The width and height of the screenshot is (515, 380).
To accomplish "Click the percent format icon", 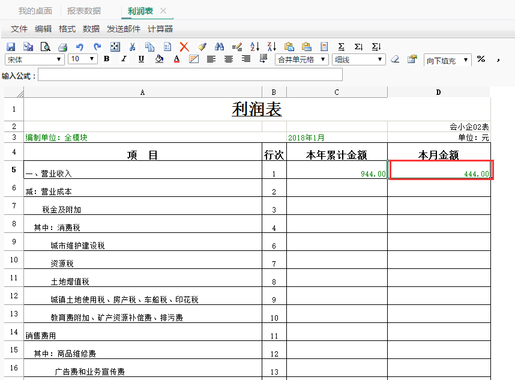I will click(x=481, y=59).
